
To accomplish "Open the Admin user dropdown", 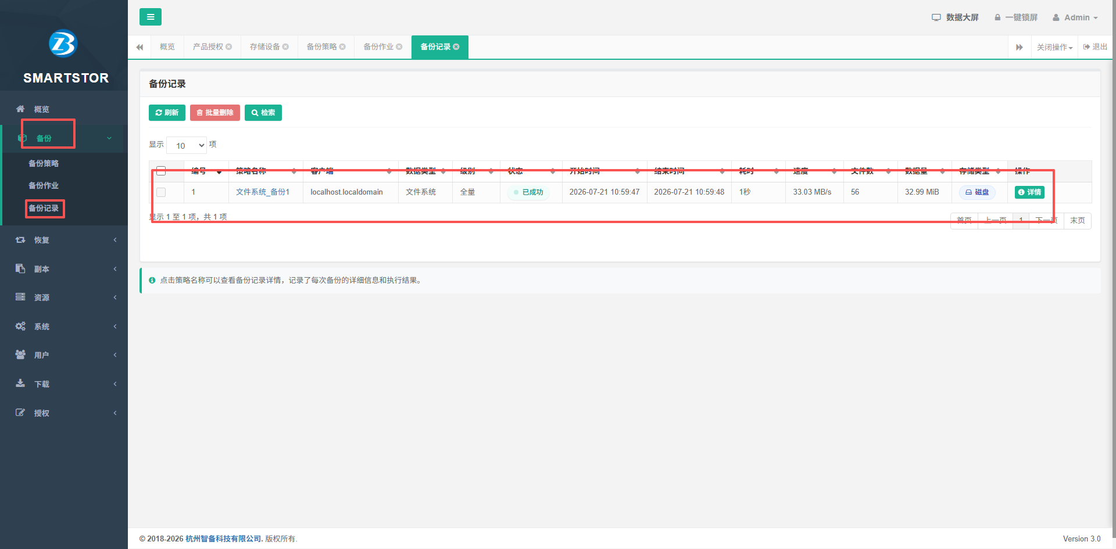I will point(1075,17).
